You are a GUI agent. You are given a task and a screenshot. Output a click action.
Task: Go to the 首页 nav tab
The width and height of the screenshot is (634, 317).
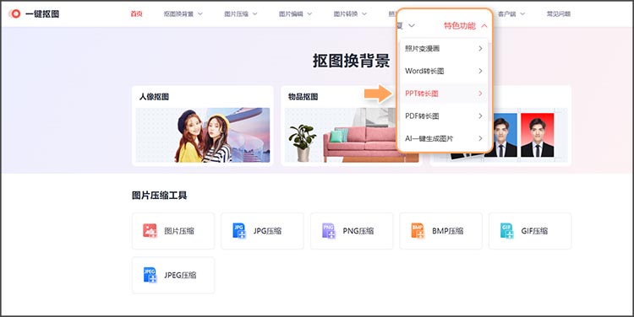tap(136, 13)
